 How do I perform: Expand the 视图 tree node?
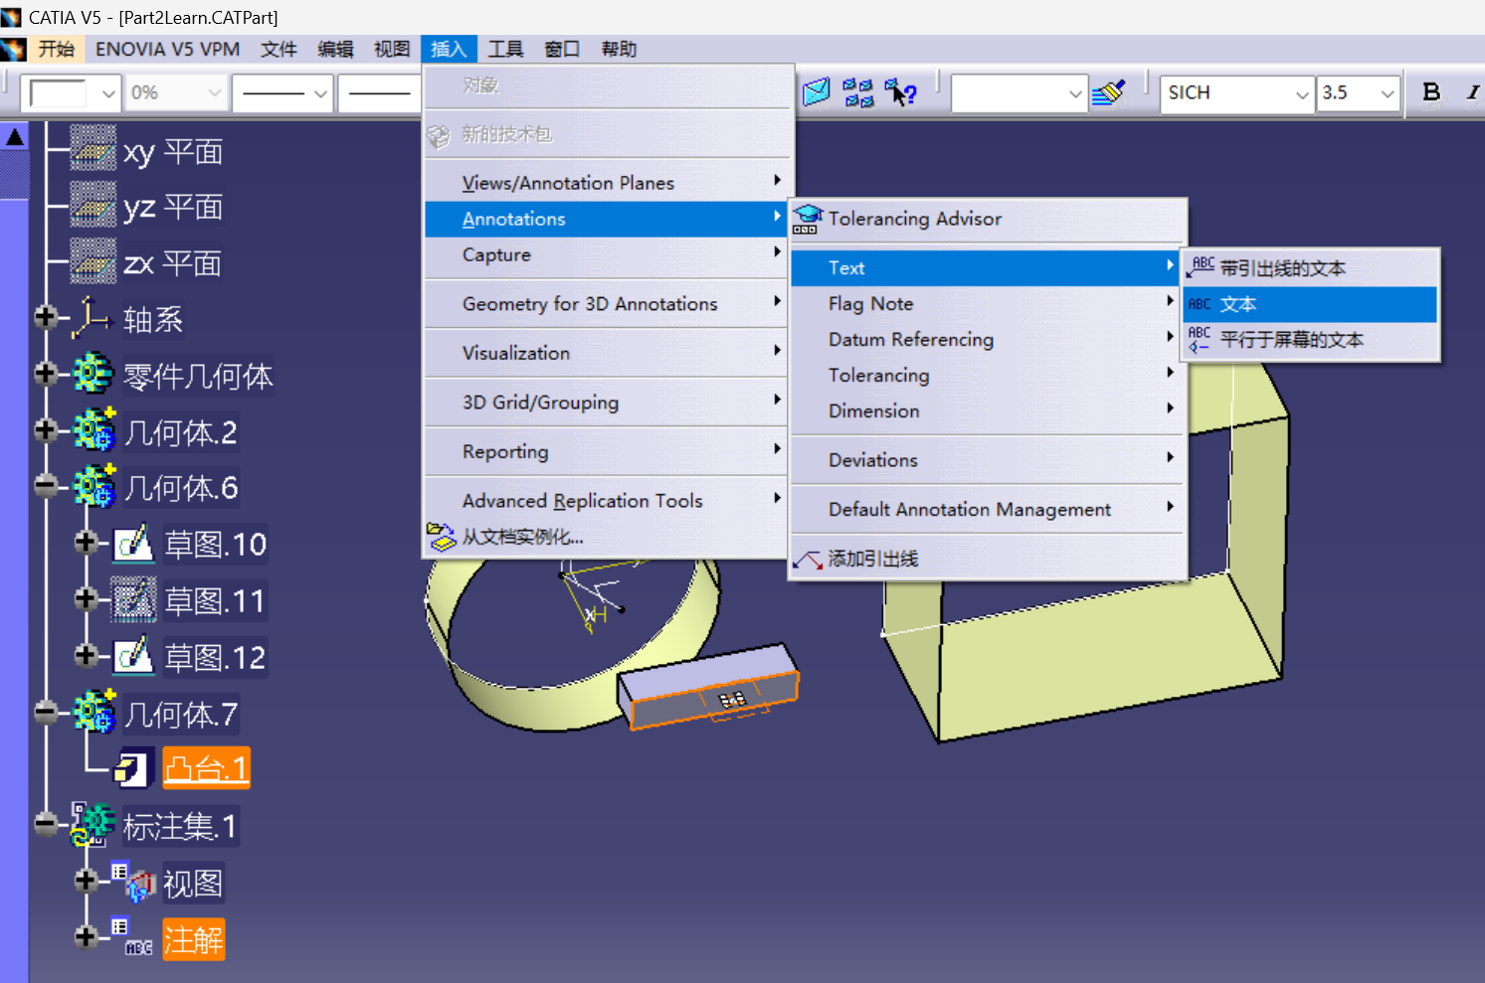(86, 881)
